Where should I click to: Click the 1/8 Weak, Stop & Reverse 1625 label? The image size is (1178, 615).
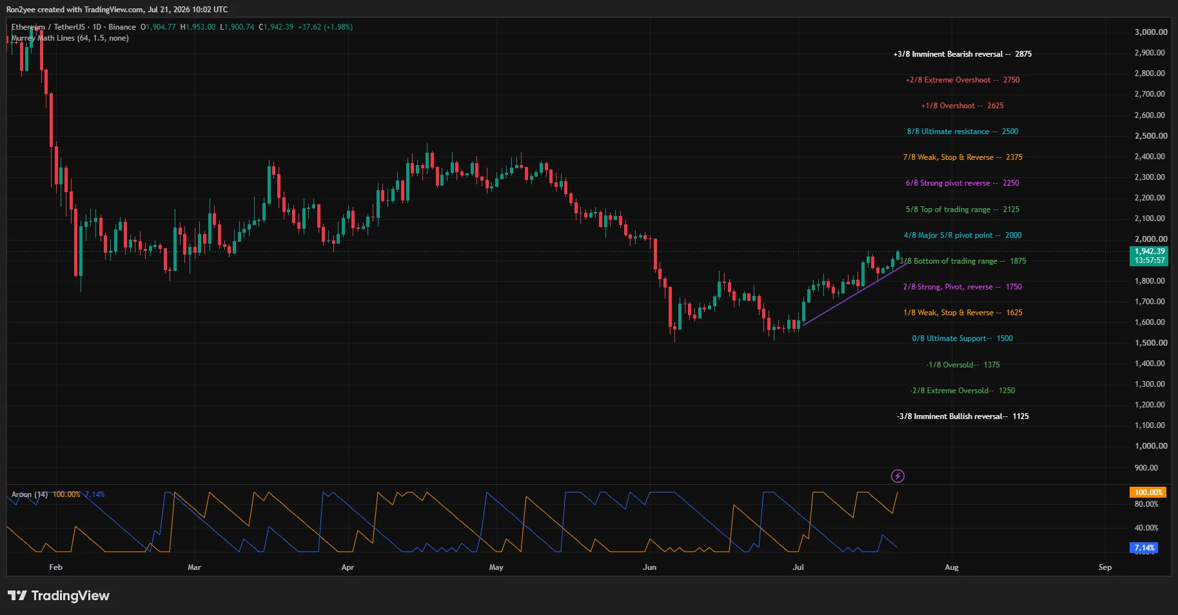click(963, 313)
